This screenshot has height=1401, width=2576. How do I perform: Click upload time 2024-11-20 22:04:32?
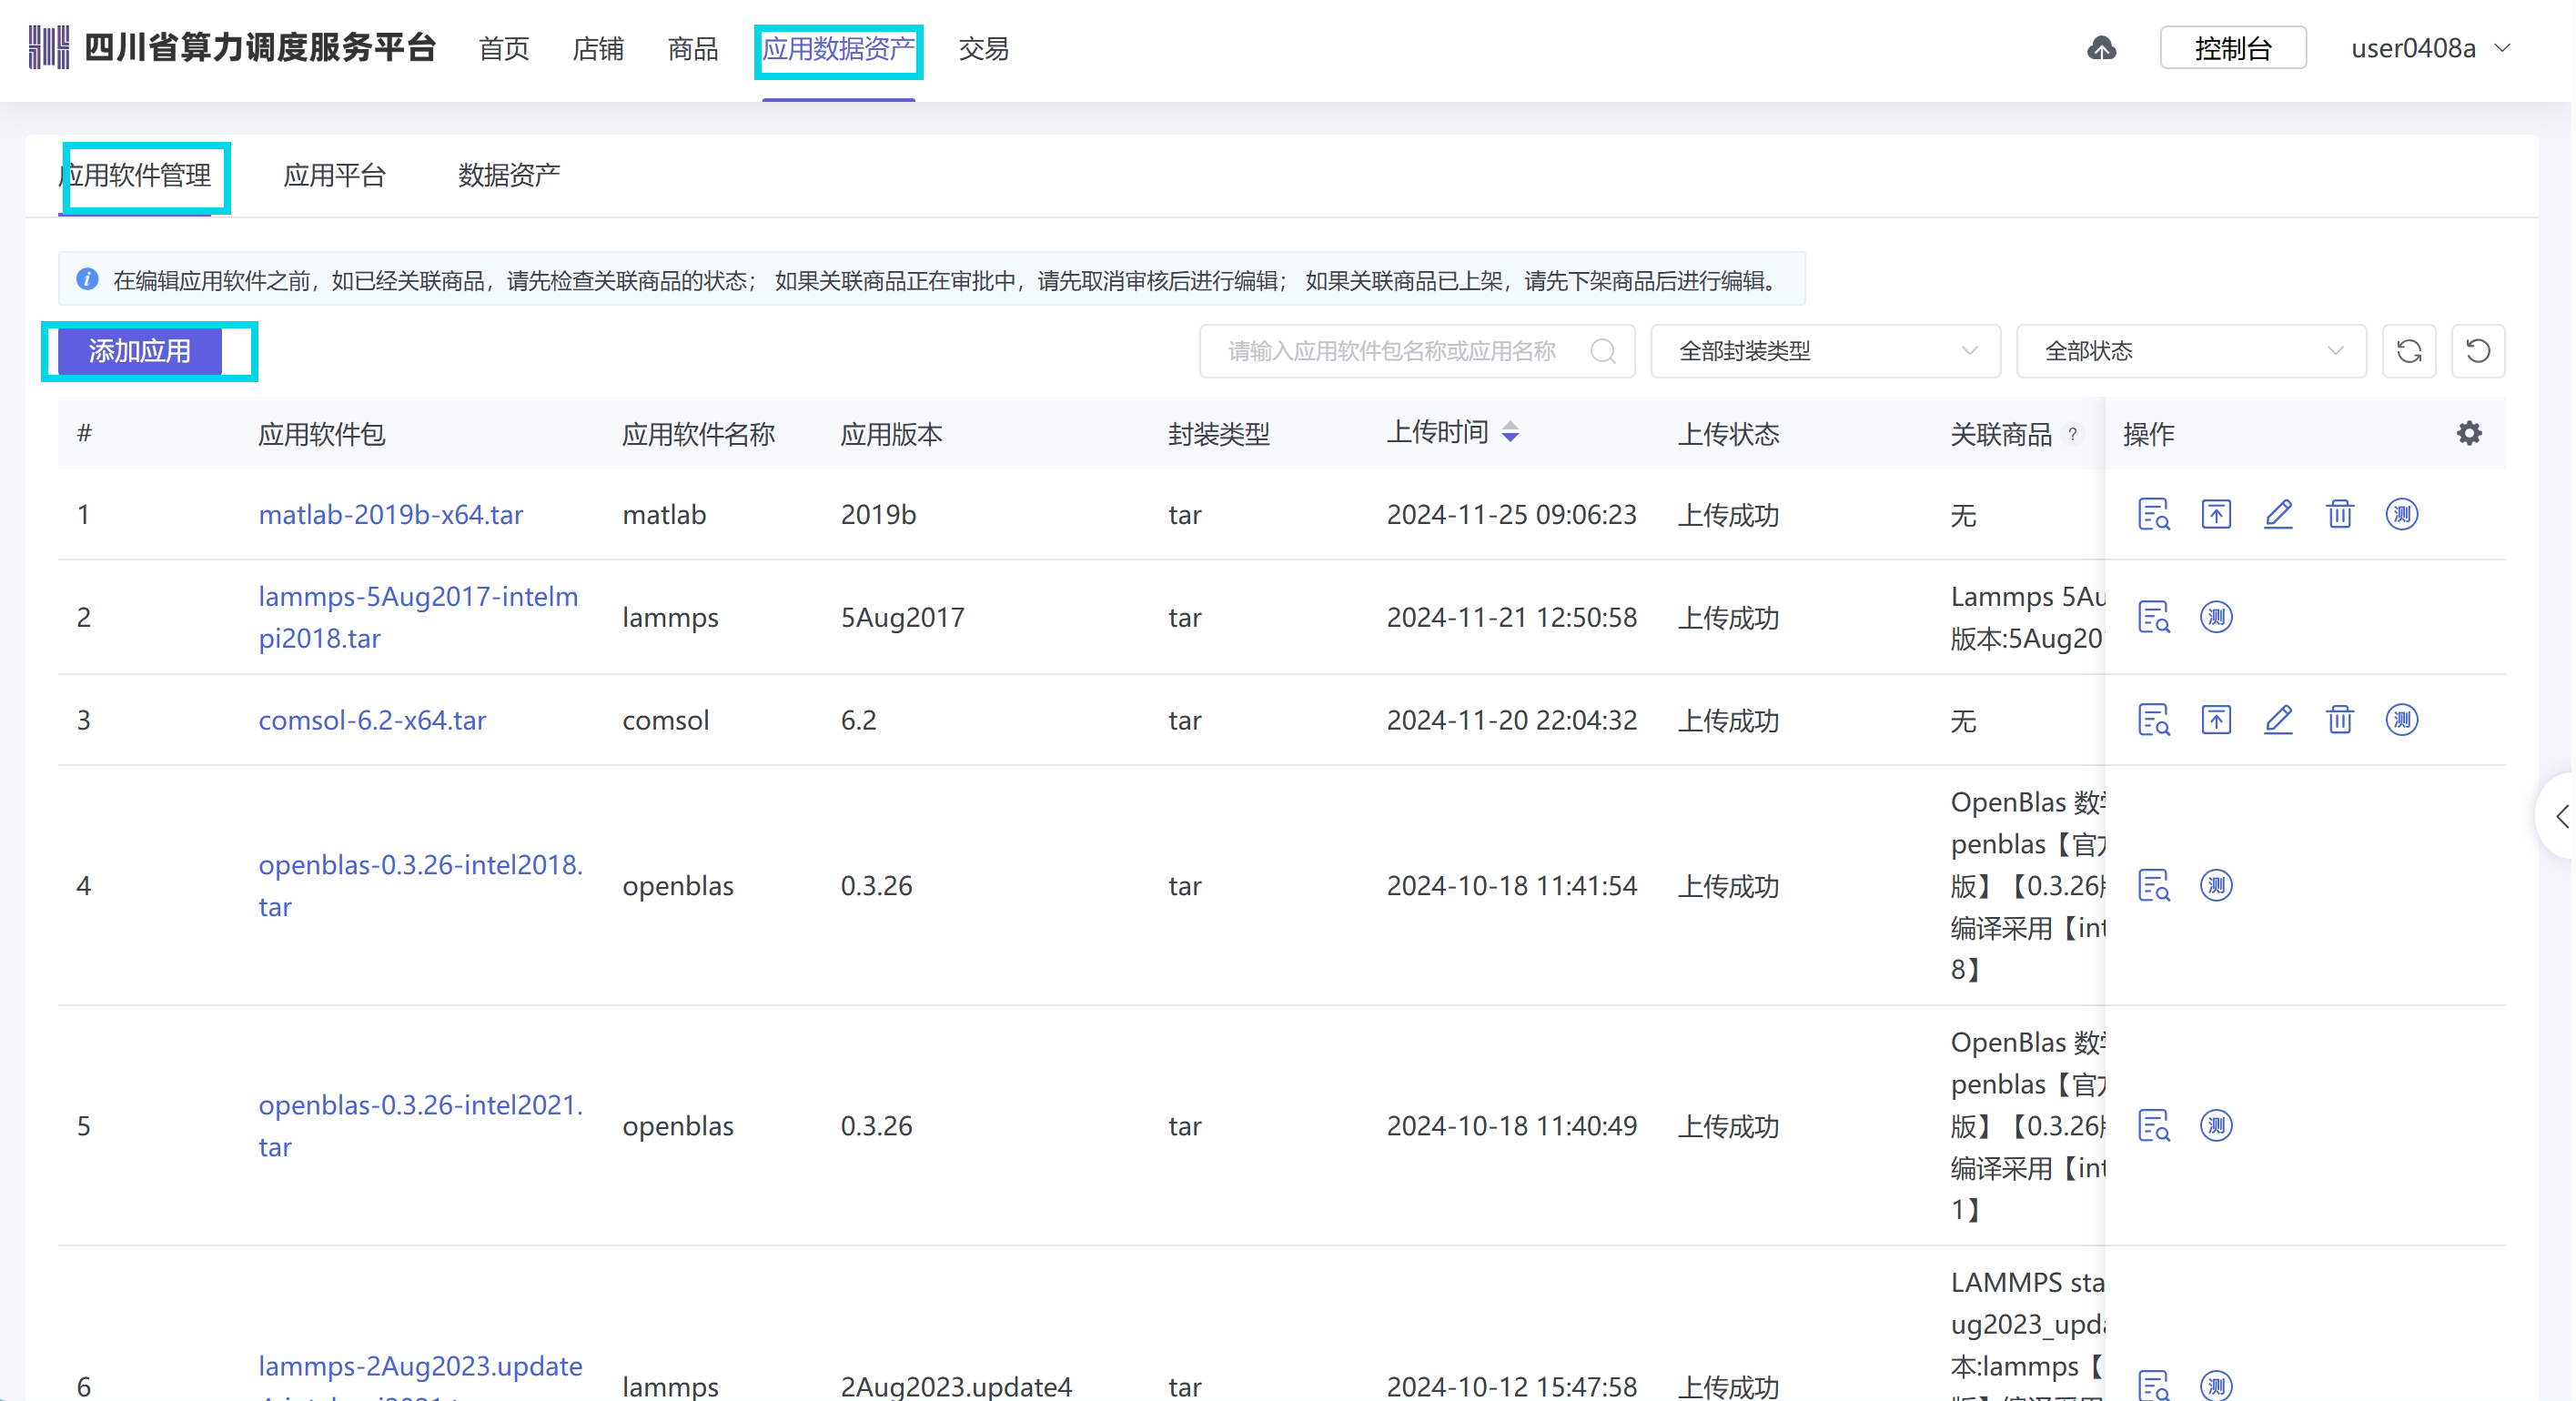[x=1511, y=721]
